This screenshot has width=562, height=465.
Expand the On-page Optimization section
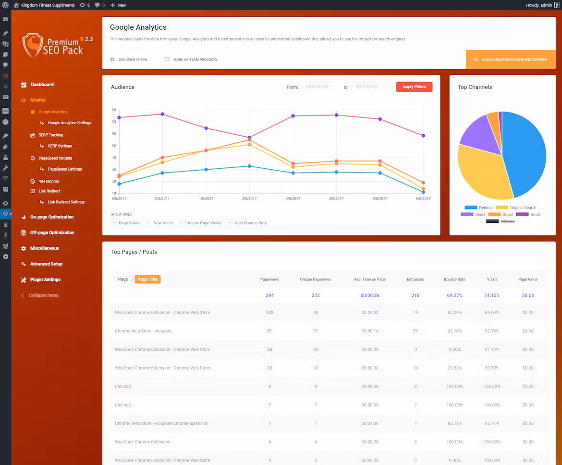pyautogui.click(x=52, y=217)
